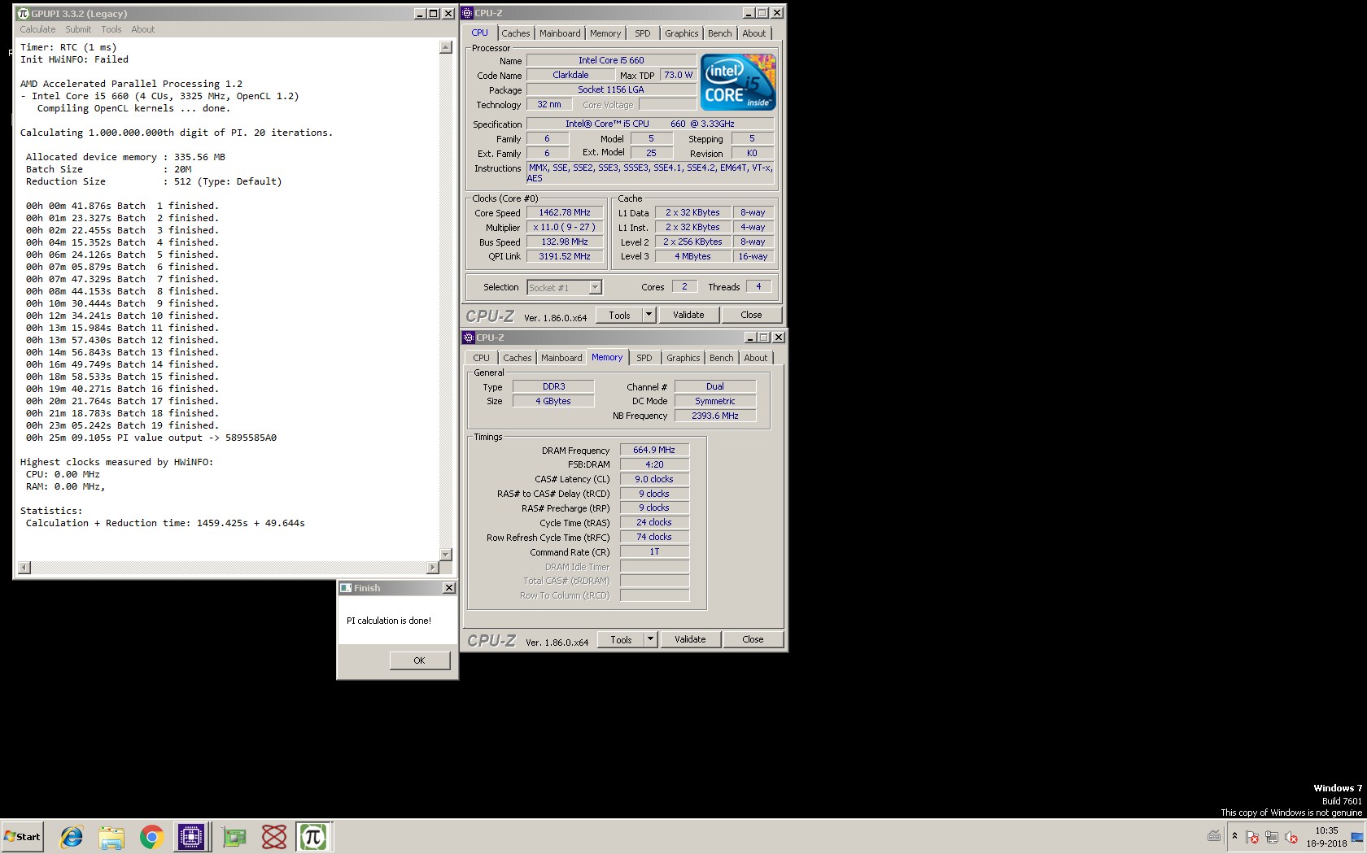Close the Finish dialog with X

pos(448,588)
